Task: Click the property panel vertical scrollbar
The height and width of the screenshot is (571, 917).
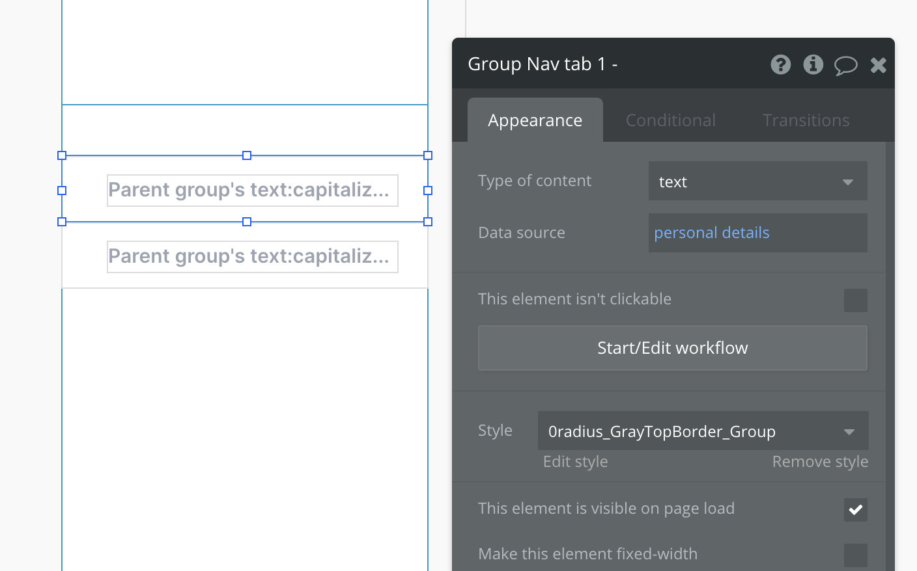Action: [x=890, y=356]
